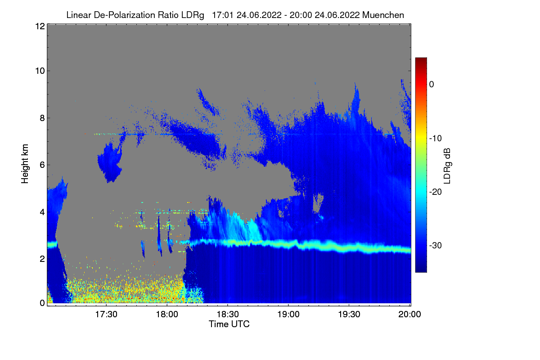Click the height axis label 2
540x360 pixels.
click(x=41, y=258)
